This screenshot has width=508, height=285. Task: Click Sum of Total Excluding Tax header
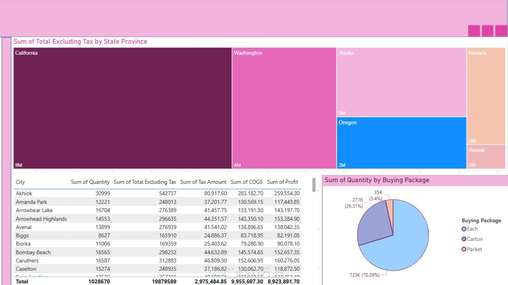click(x=145, y=182)
